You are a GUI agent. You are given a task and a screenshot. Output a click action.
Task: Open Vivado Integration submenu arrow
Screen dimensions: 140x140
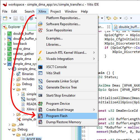click(x=94, y=59)
